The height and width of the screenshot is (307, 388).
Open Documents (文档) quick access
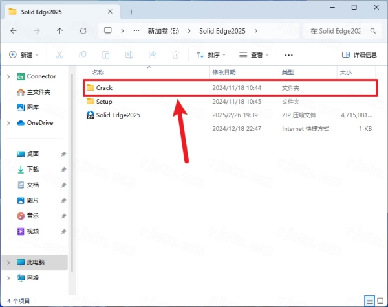(28, 185)
